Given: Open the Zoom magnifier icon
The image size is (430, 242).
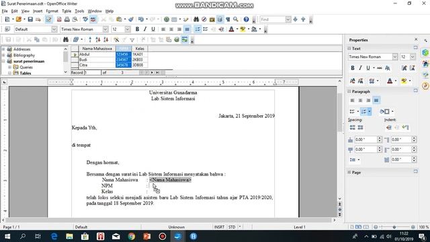Looking at the screenshot, I should tap(236, 19).
